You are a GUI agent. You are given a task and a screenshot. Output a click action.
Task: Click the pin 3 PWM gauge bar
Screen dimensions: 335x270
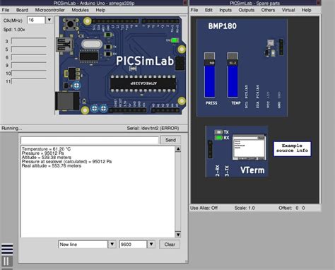(29, 41)
